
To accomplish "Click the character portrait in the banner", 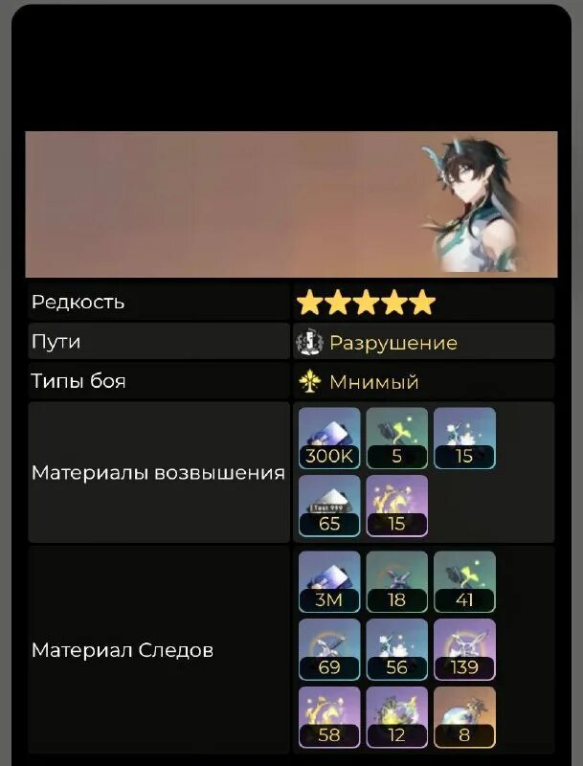I will (x=471, y=204).
